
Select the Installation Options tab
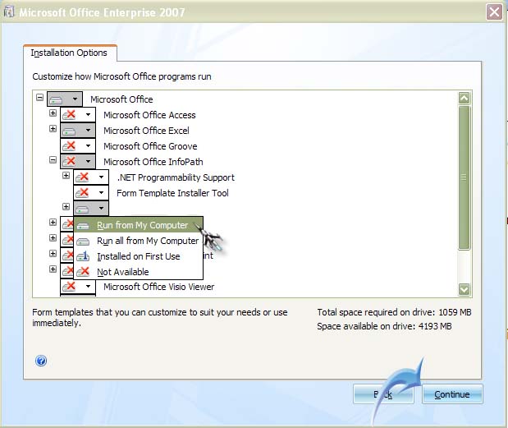[69, 53]
